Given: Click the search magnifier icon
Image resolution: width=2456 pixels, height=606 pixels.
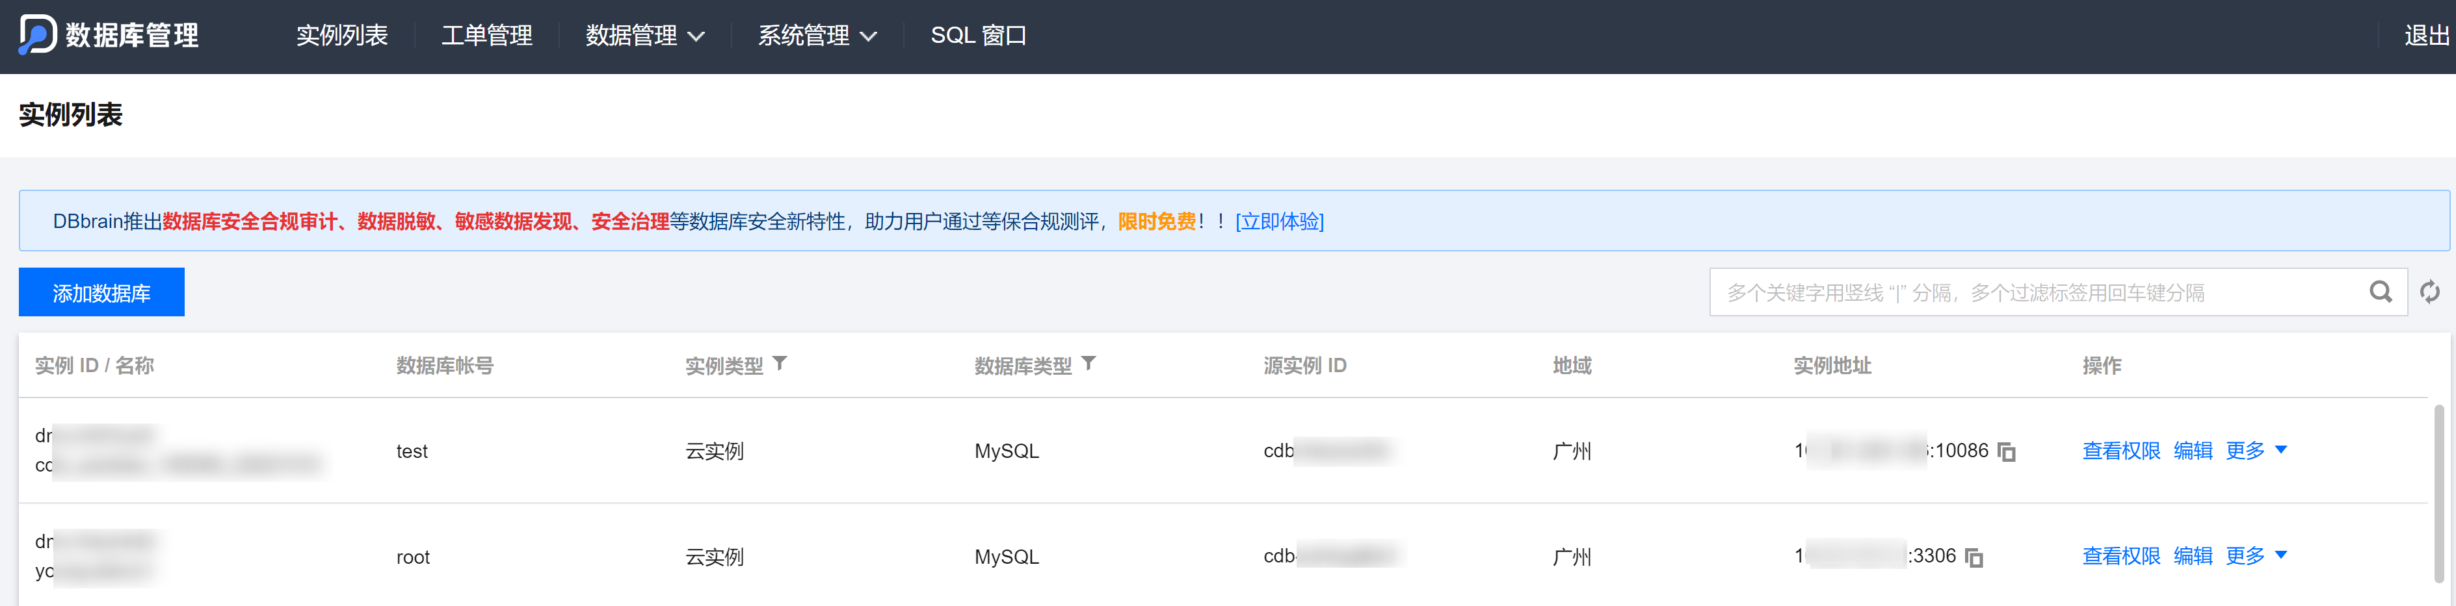Looking at the screenshot, I should pos(2380,292).
